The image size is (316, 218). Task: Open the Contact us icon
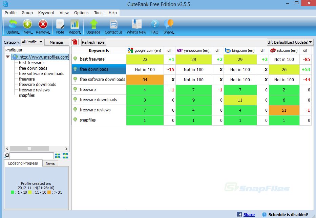tap(114, 24)
